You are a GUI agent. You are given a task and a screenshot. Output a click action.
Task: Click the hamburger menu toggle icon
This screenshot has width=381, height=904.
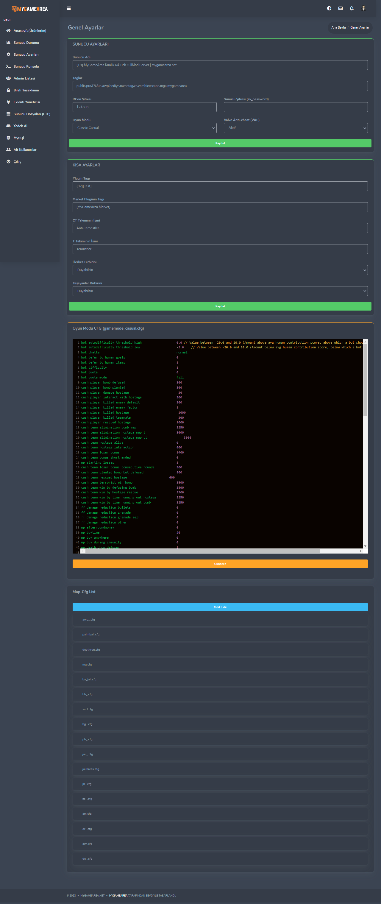coord(69,8)
